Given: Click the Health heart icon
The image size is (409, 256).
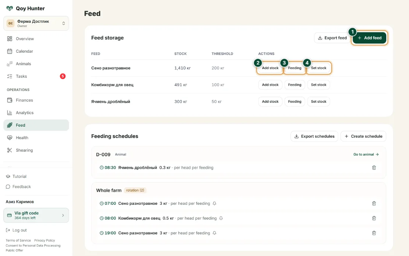Looking at the screenshot, I should point(9,138).
